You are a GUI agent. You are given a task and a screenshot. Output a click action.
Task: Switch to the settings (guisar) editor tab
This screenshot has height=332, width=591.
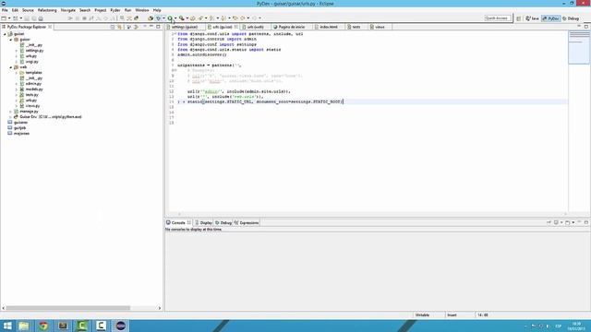click(185, 27)
